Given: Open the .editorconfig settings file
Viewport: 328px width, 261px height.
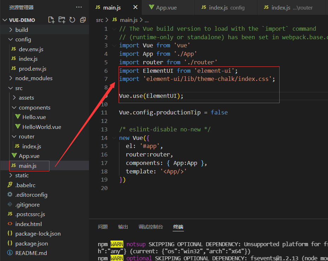Looking at the screenshot, I should (31, 195).
